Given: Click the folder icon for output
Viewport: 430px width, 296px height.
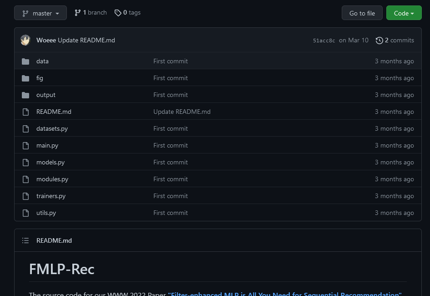Looking at the screenshot, I should [25, 95].
